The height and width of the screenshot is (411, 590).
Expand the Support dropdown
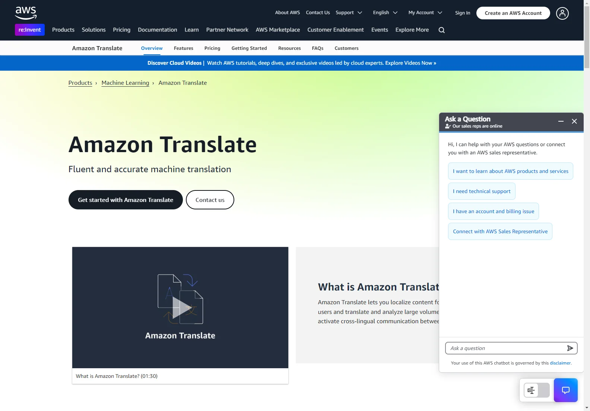[349, 13]
